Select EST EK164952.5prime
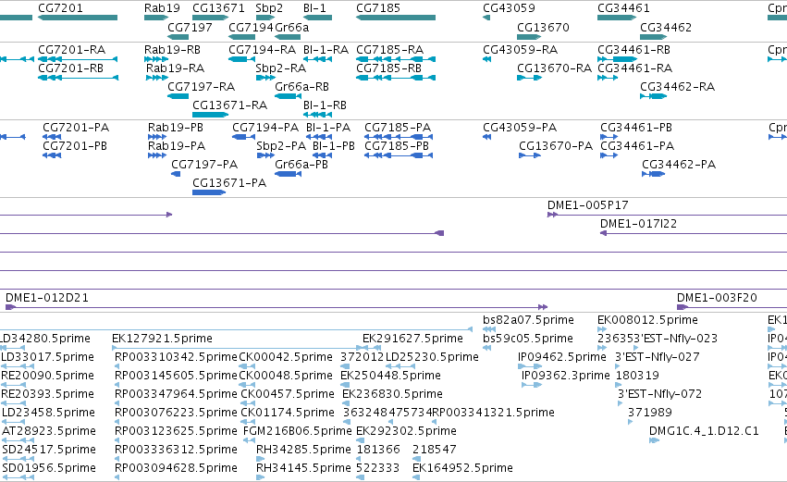Viewport: 787px width, 482px height. (416, 478)
